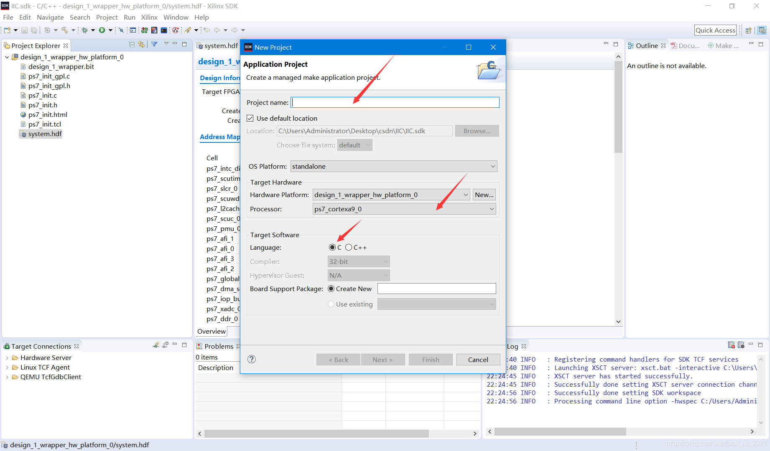Click the Back navigation arrow in toolbar
Screen dimensions: 770x451
(x=217, y=30)
